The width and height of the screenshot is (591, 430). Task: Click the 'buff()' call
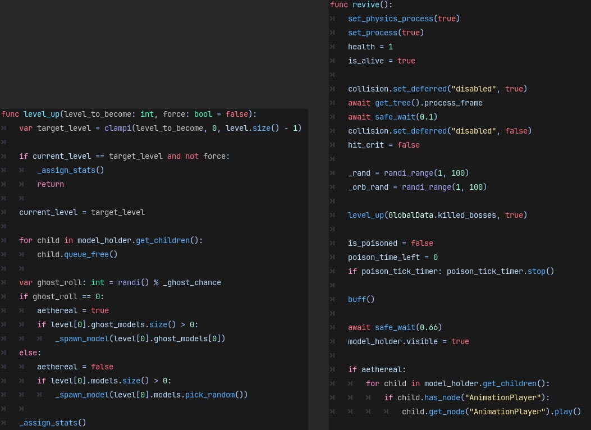tap(361, 299)
